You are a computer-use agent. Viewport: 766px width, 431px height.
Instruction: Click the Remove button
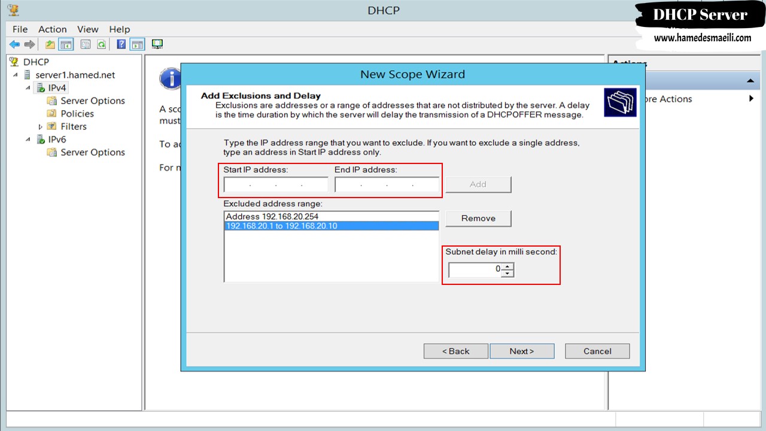click(x=478, y=218)
